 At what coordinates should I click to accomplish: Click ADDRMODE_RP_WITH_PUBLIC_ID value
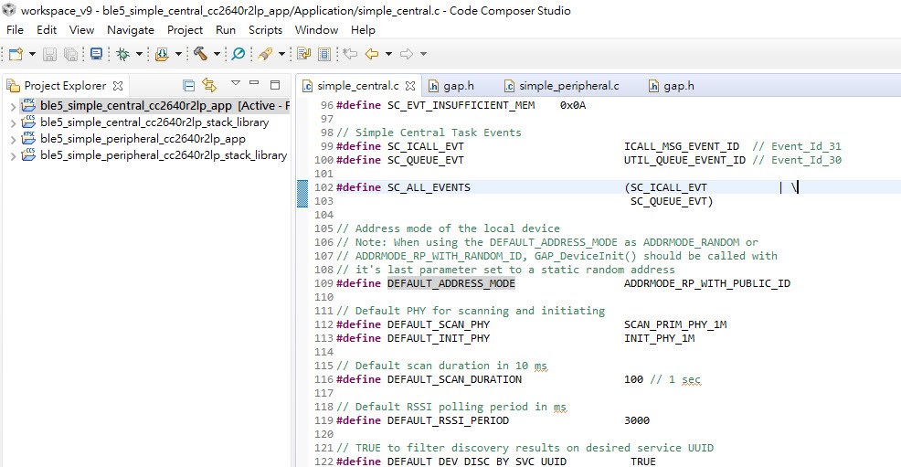[x=707, y=283]
